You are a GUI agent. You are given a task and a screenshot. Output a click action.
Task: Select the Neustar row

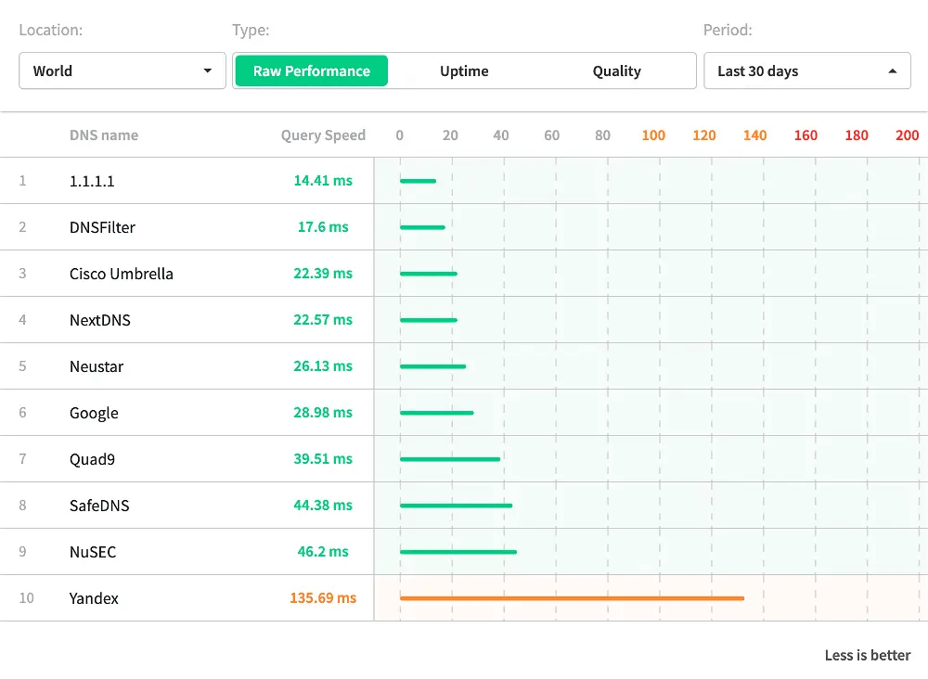(97, 366)
